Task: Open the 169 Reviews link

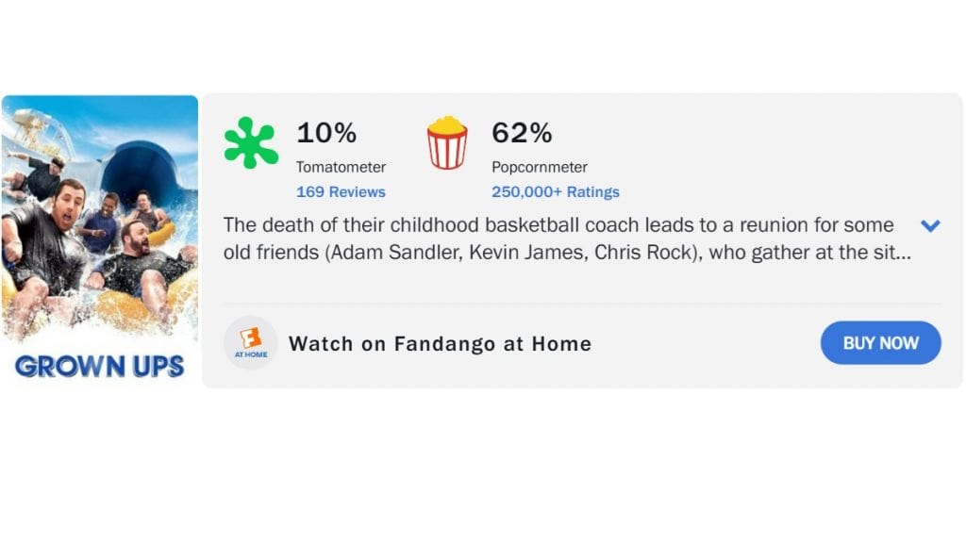Action: [341, 192]
